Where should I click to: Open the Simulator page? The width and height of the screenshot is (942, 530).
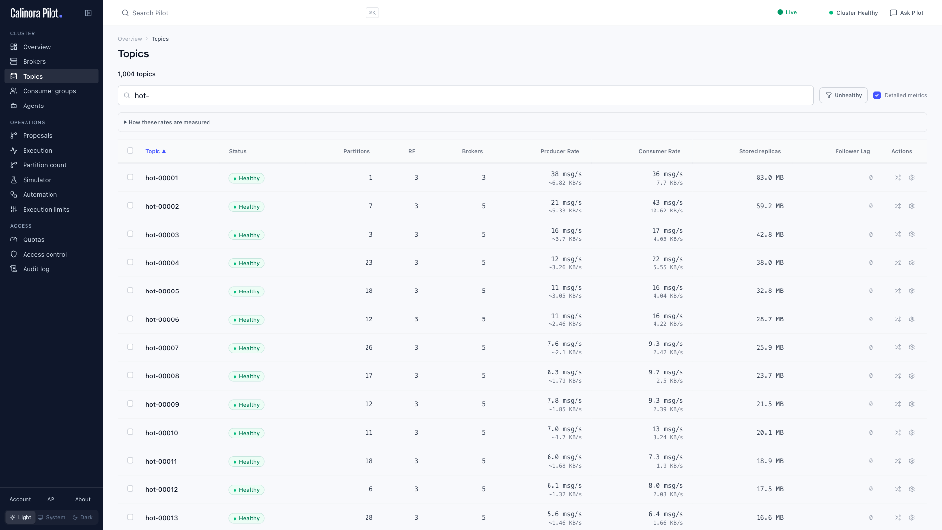pyautogui.click(x=52, y=180)
